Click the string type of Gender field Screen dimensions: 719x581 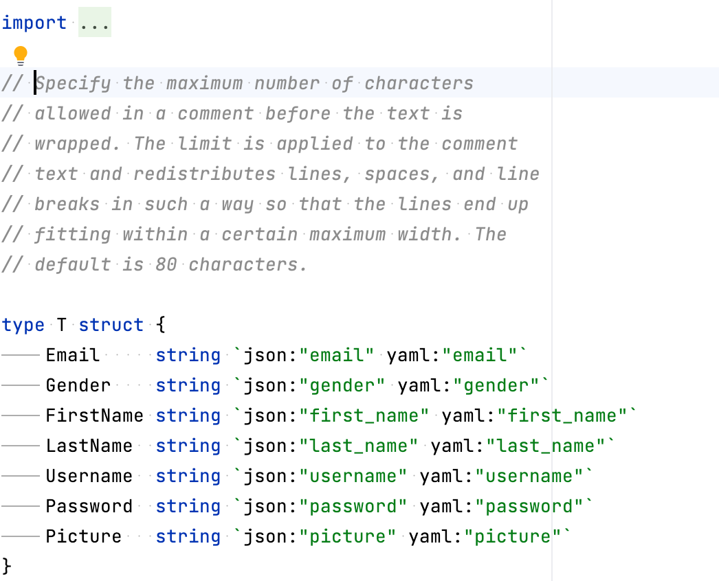tap(188, 385)
